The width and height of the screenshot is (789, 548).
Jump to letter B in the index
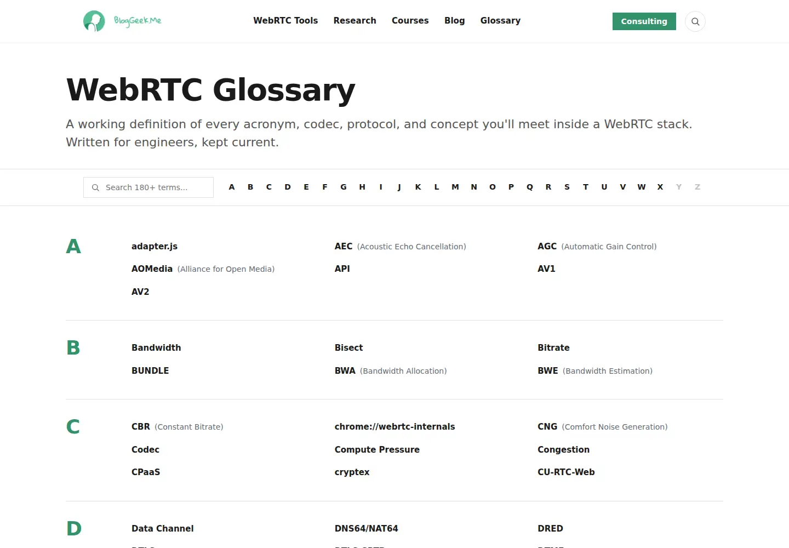coord(250,187)
